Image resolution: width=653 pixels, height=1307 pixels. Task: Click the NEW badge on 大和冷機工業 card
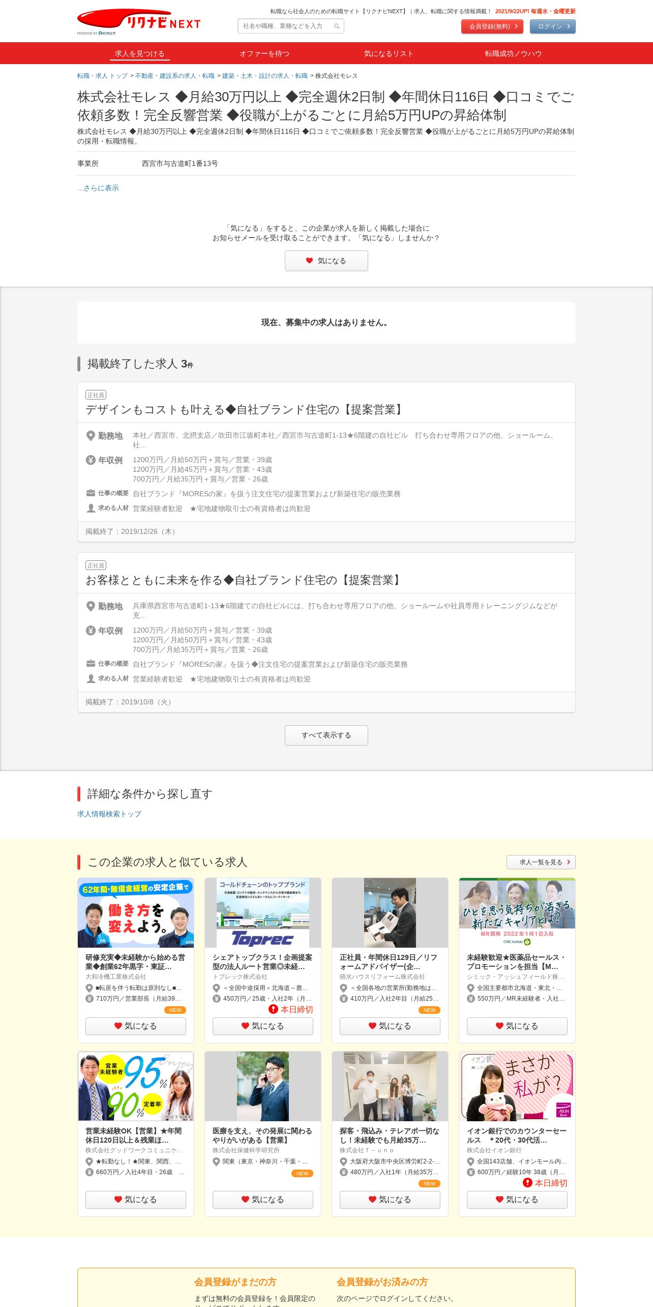click(175, 1010)
